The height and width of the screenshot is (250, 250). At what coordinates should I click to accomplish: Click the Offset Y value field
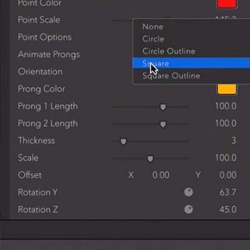pos(228,175)
